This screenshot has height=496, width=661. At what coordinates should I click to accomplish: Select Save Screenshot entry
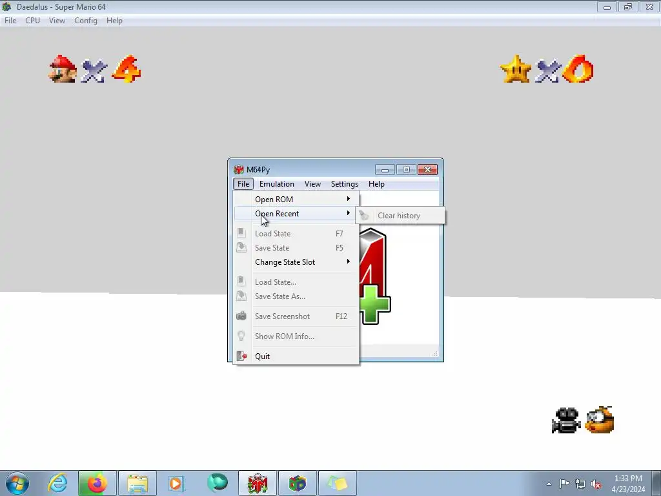pos(296,316)
